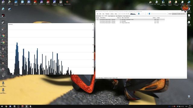Click the Spectrum window title

pyautogui.click(x=11, y=24)
